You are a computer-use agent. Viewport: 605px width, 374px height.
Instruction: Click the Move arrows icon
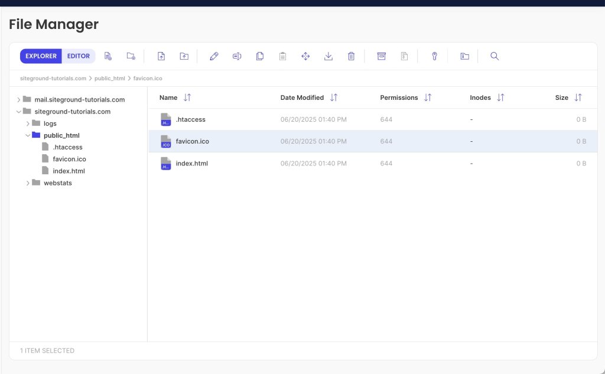tap(305, 56)
